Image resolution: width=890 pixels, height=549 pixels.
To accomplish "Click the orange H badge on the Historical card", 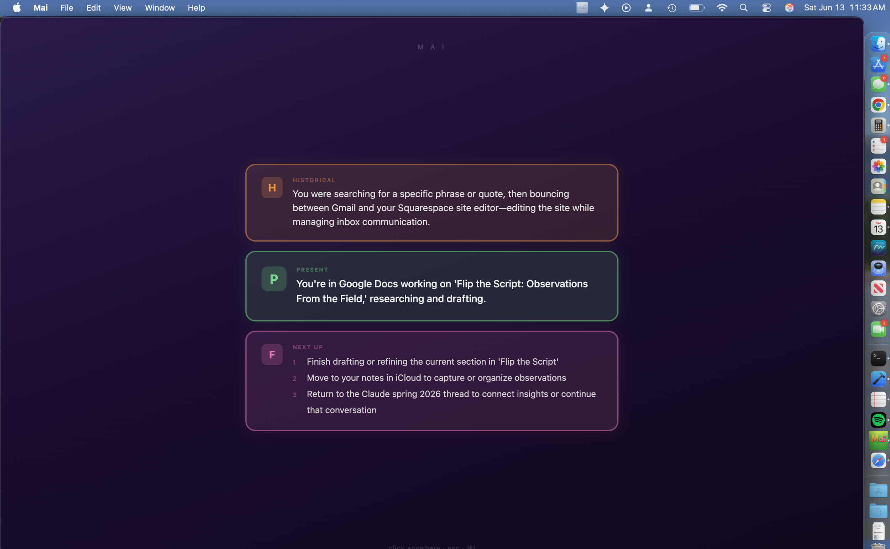I will point(272,188).
